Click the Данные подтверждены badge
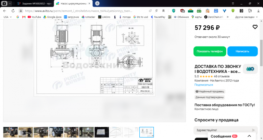Image resolution: width=263 pixels, height=140 pixels. pos(210,97)
